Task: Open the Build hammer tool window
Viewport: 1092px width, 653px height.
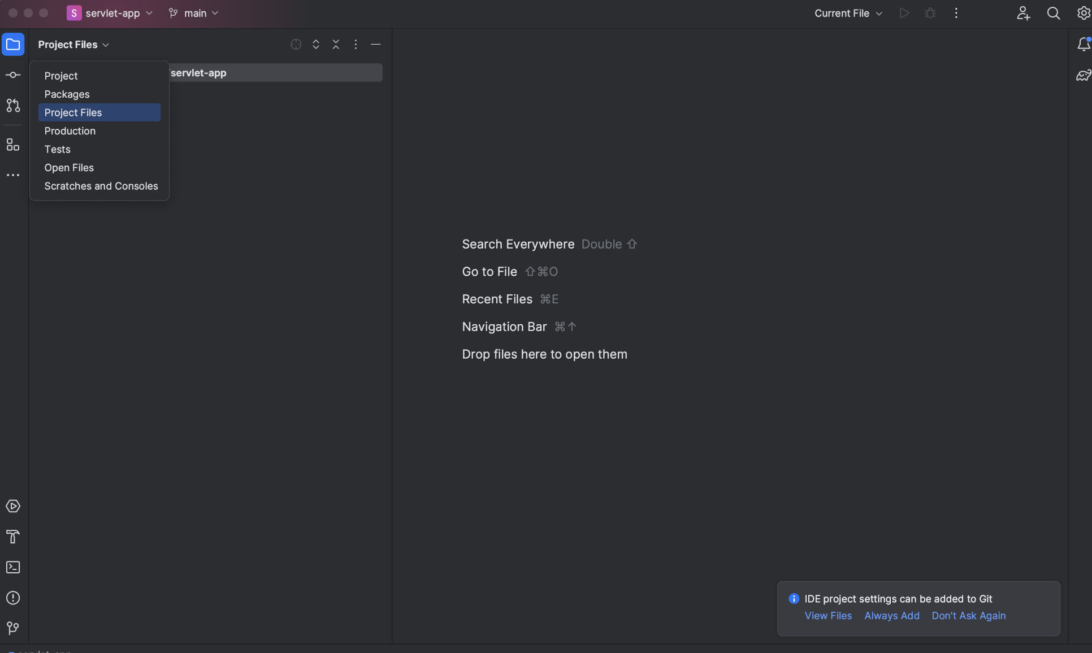Action: (13, 537)
